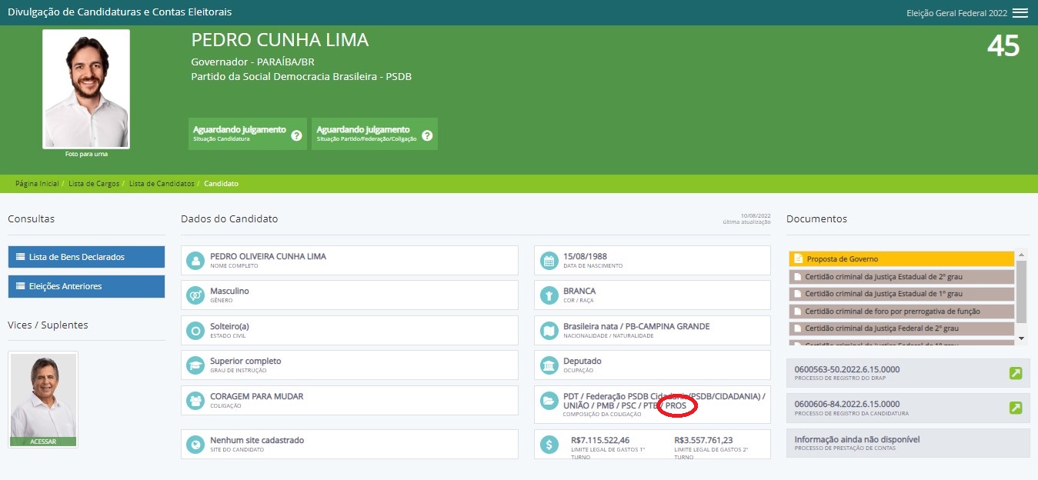Click the 1º turno limit R$7.115.522,46

600,440
